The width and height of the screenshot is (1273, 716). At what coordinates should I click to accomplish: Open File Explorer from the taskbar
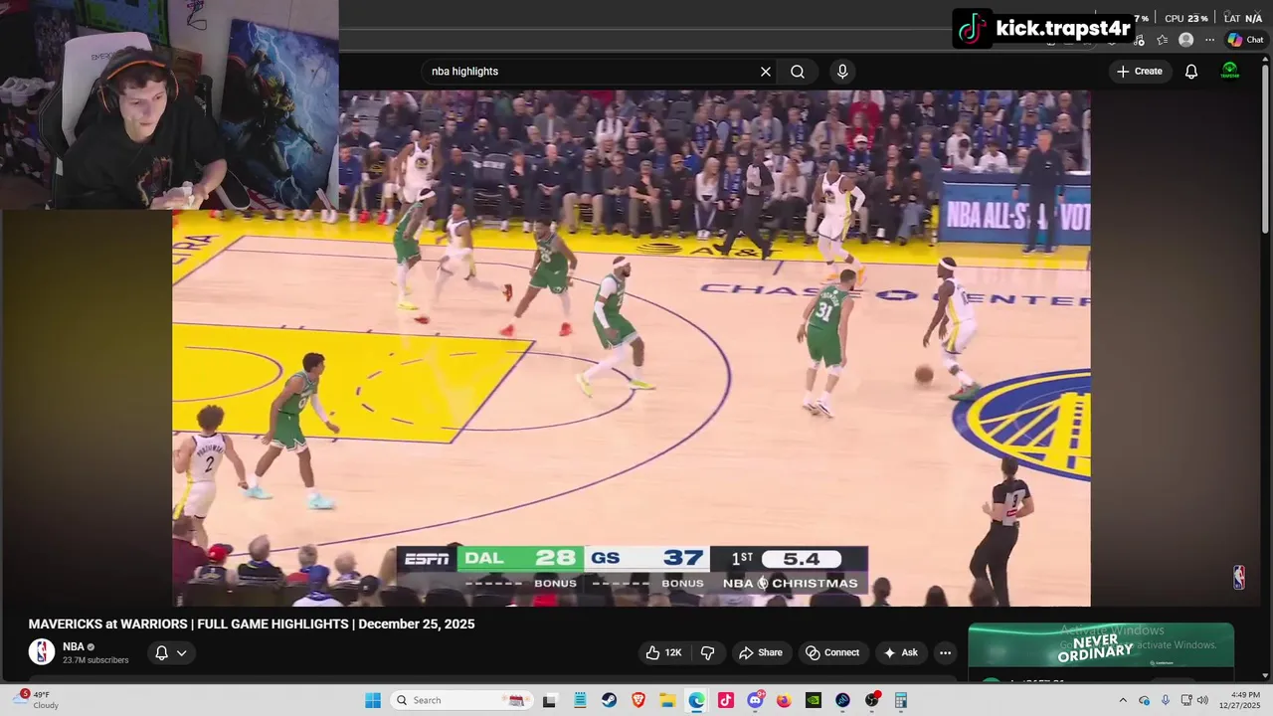tap(667, 700)
